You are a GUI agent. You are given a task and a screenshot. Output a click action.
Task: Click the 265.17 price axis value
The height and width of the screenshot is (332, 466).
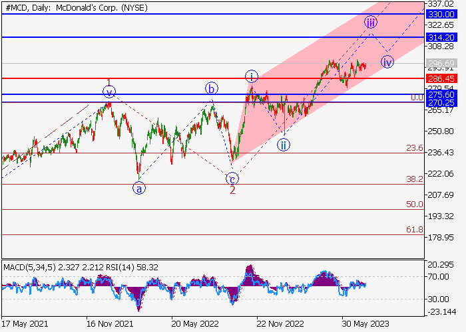tap(441, 110)
